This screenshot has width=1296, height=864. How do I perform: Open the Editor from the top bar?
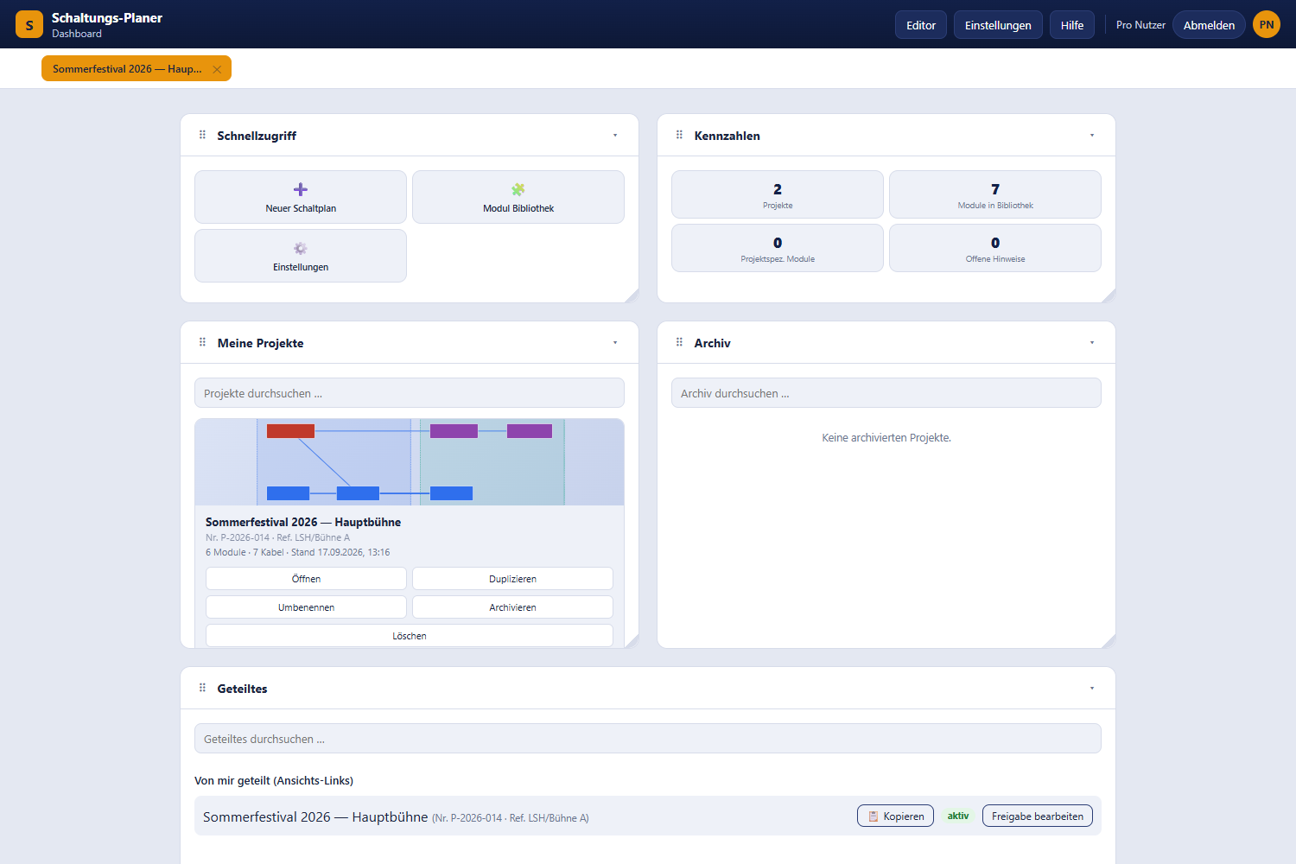pyautogui.click(x=921, y=25)
